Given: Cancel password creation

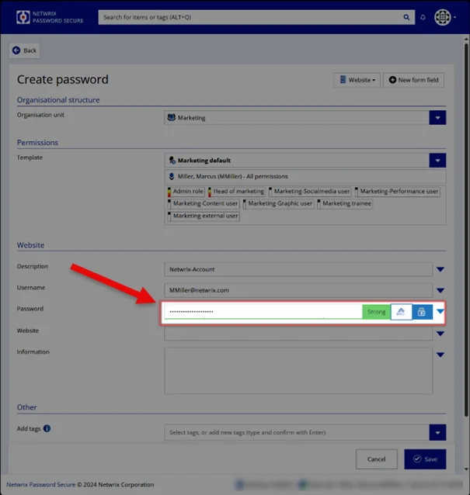Looking at the screenshot, I should pyautogui.click(x=377, y=459).
